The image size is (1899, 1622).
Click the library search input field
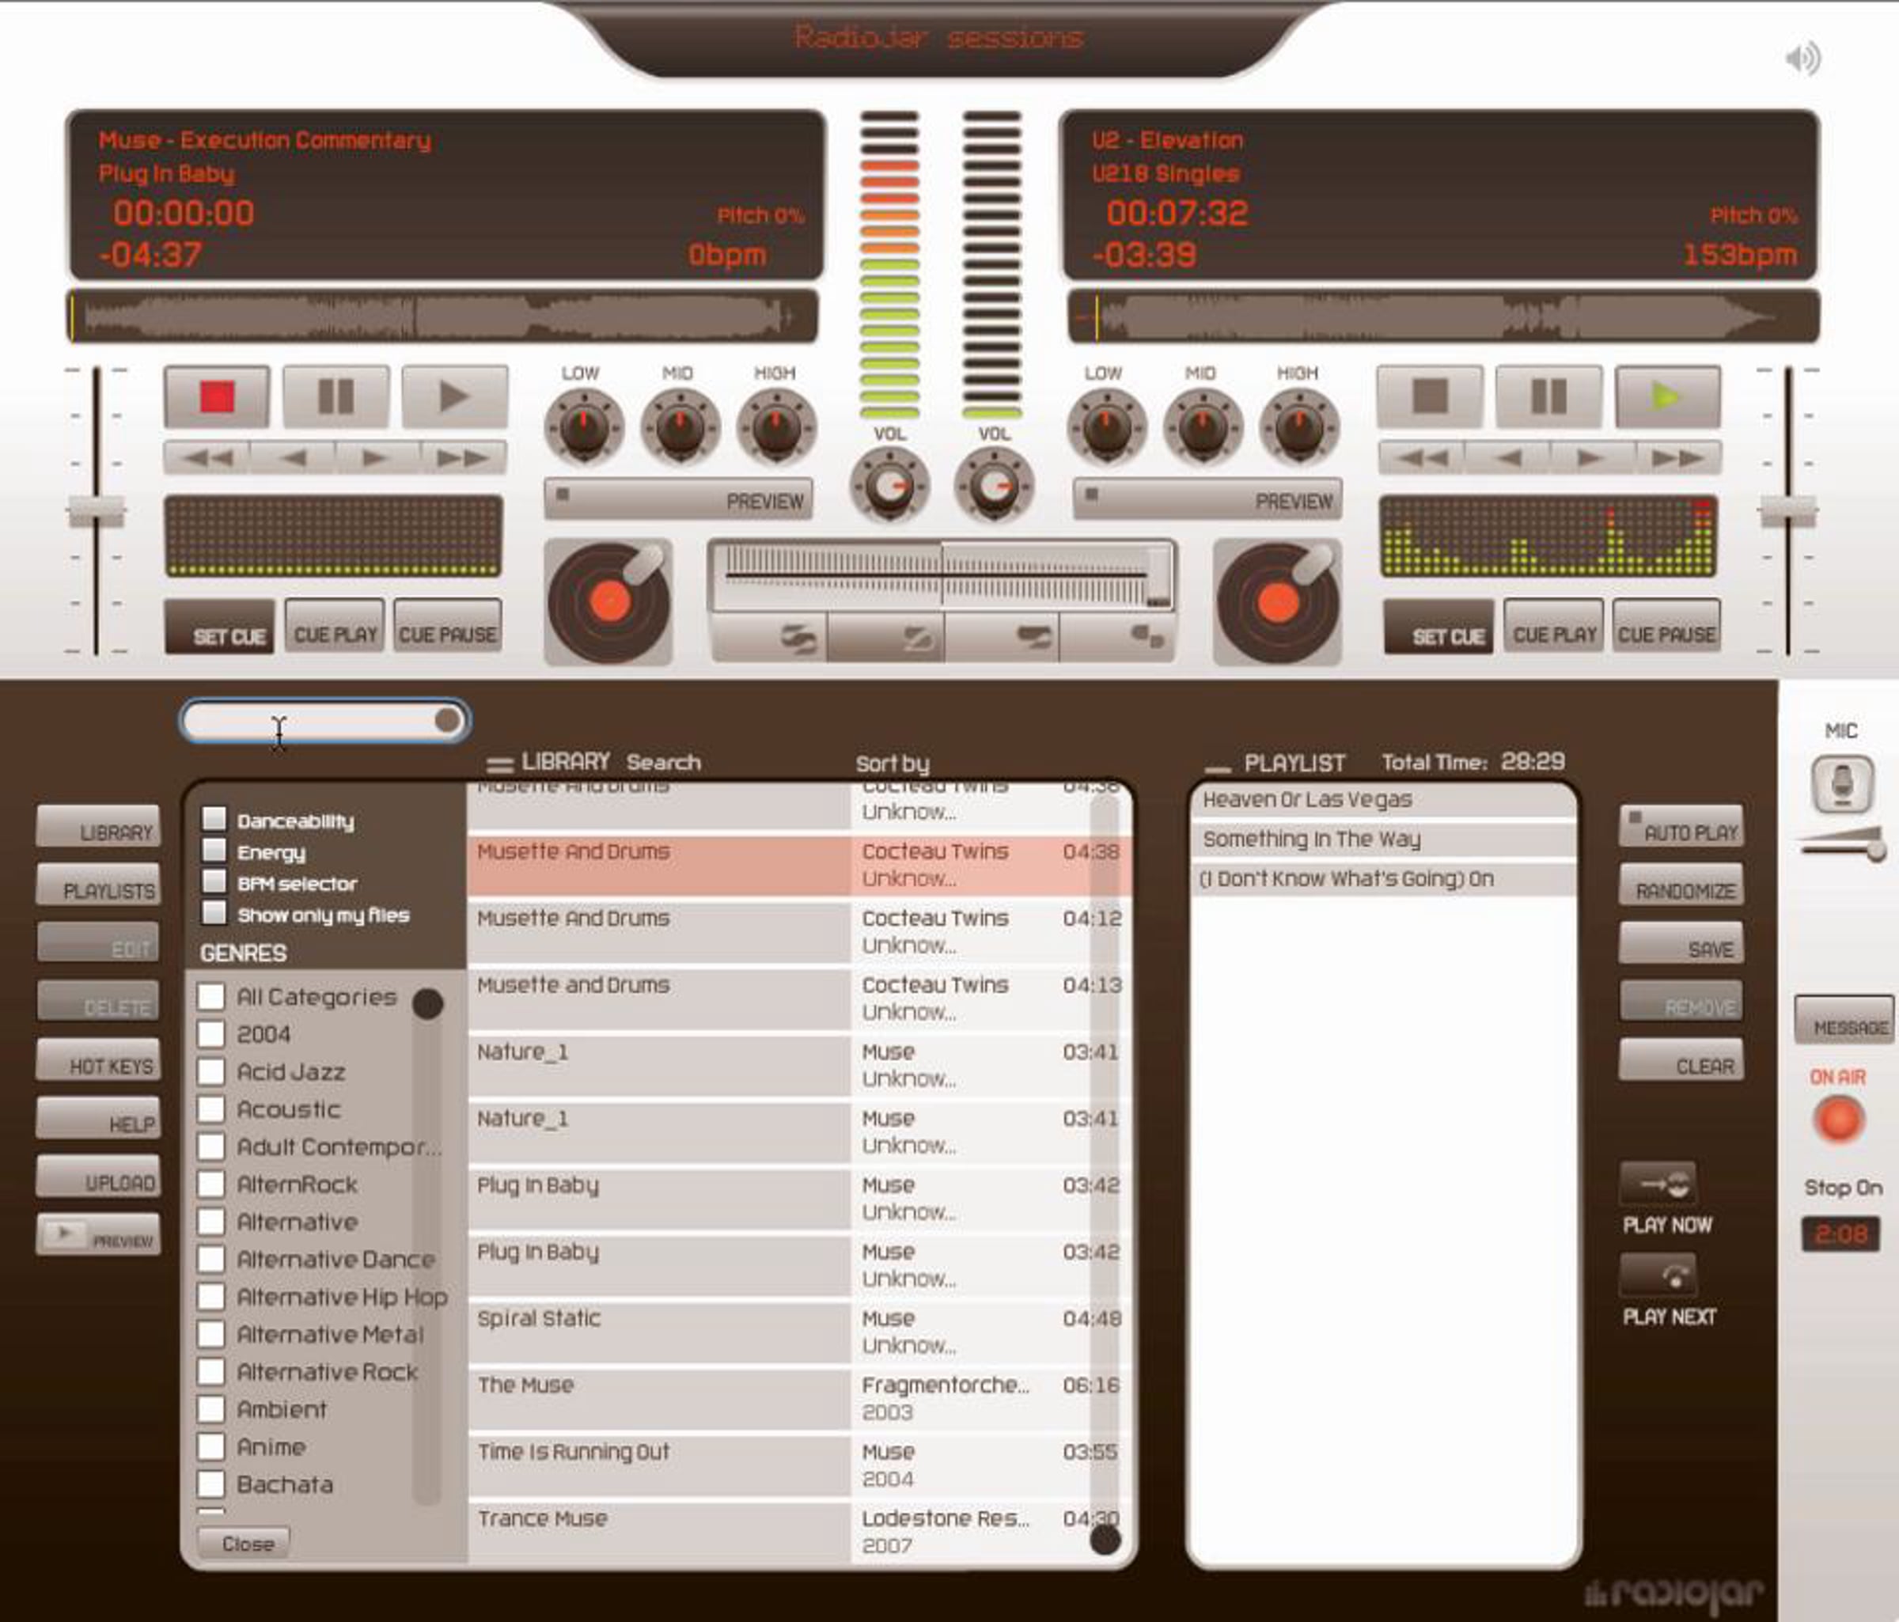point(325,721)
